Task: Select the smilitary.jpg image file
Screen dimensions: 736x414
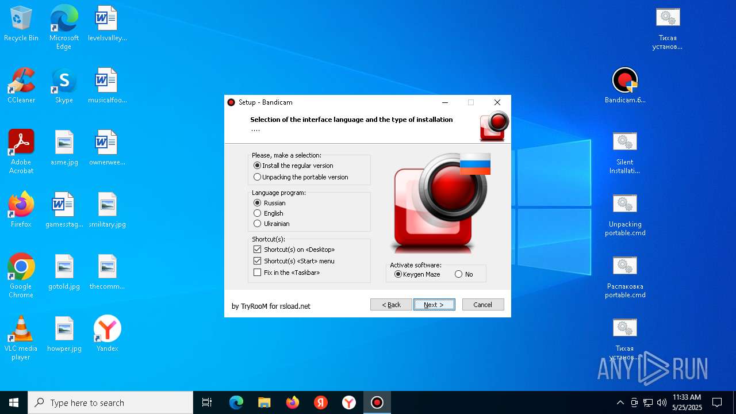Action: pos(107,210)
